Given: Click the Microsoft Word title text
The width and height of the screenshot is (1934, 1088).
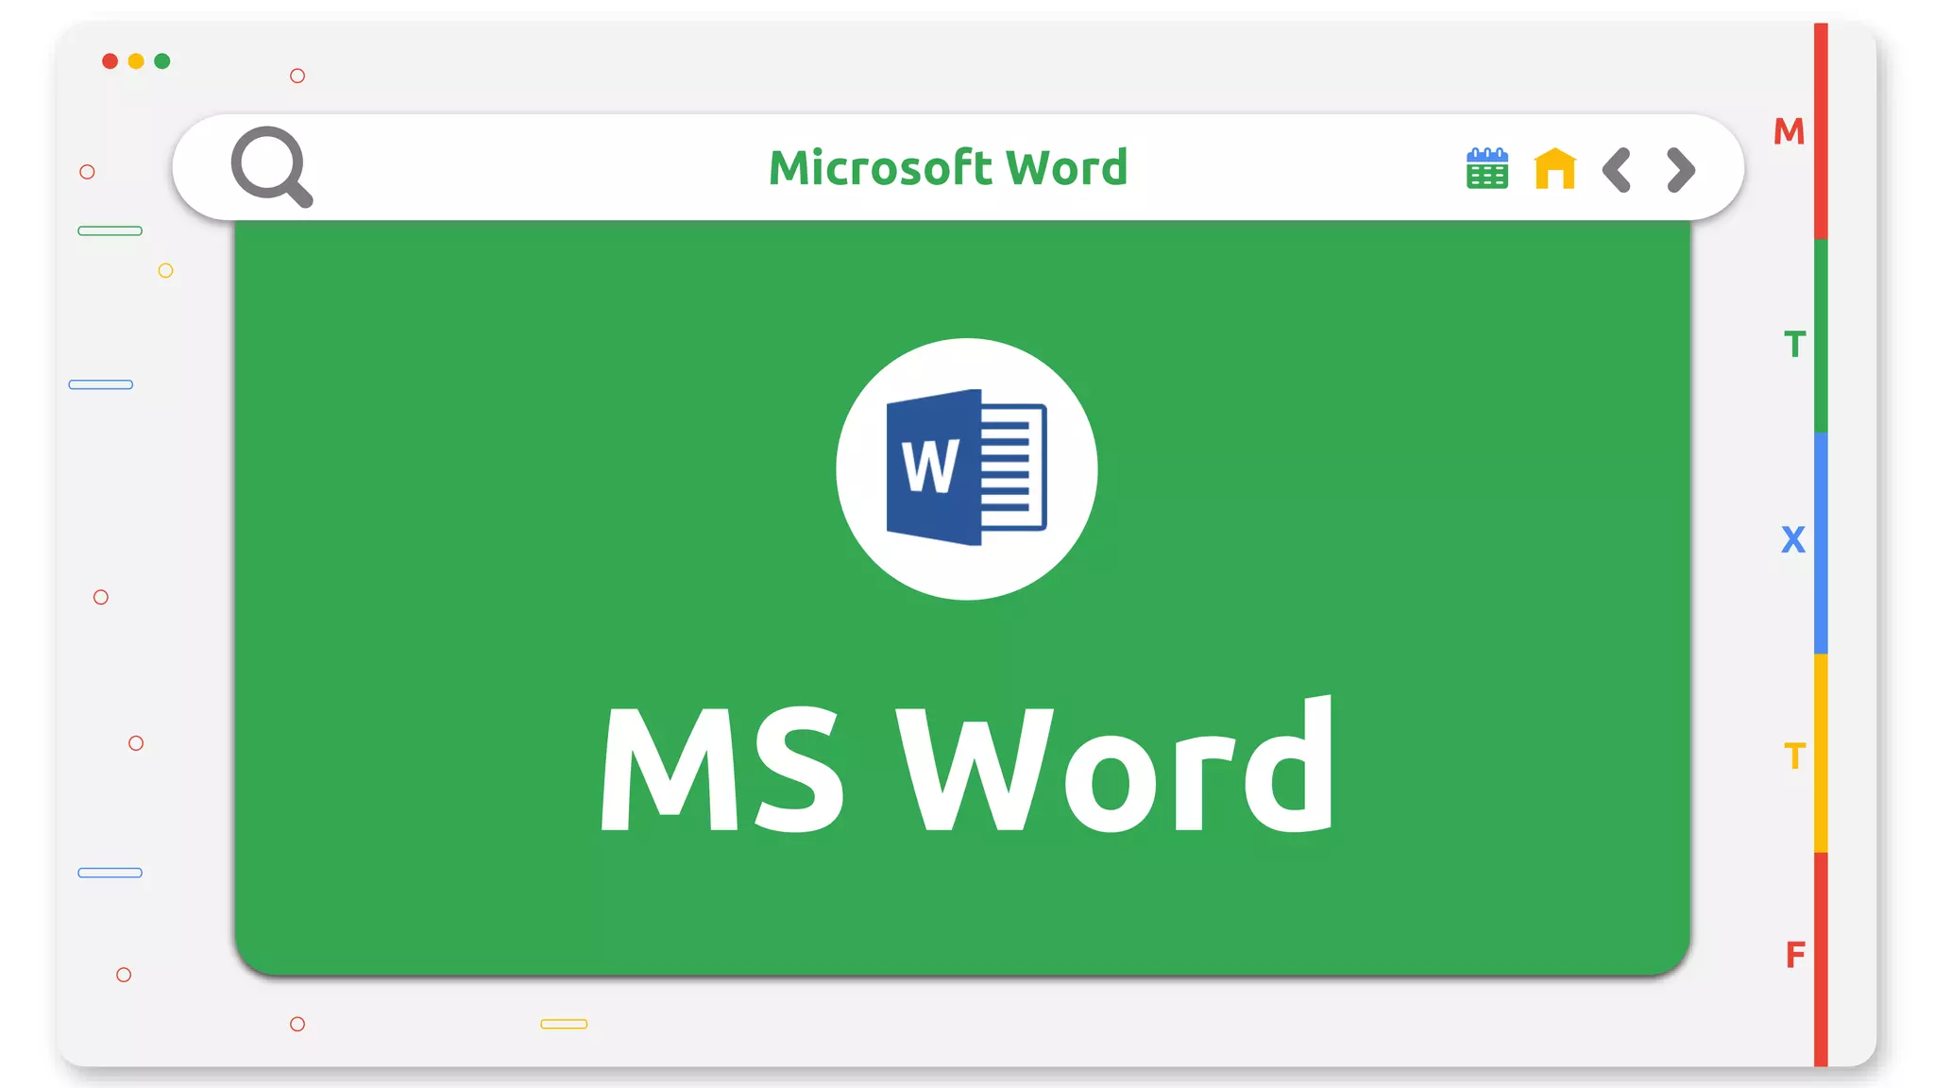Looking at the screenshot, I should coord(948,167).
